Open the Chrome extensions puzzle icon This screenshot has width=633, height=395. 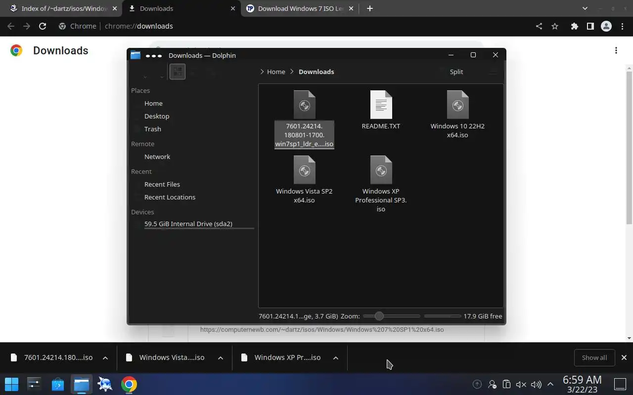click(574, 26)
